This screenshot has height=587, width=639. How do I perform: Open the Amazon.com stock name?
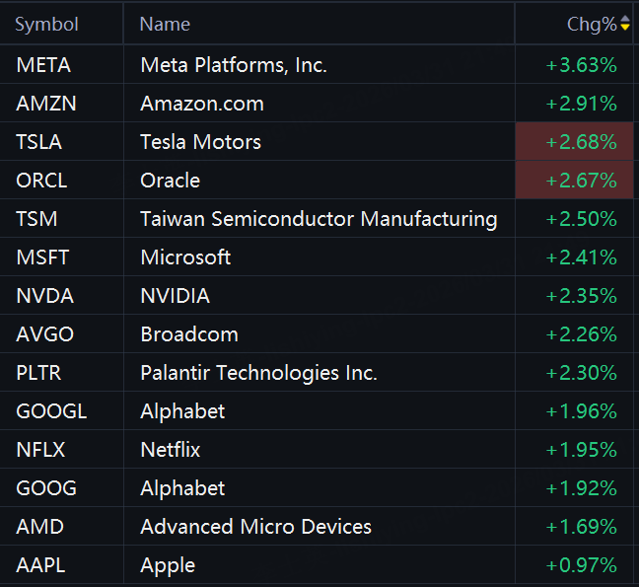pyautogui.click(x=202, y=104)
